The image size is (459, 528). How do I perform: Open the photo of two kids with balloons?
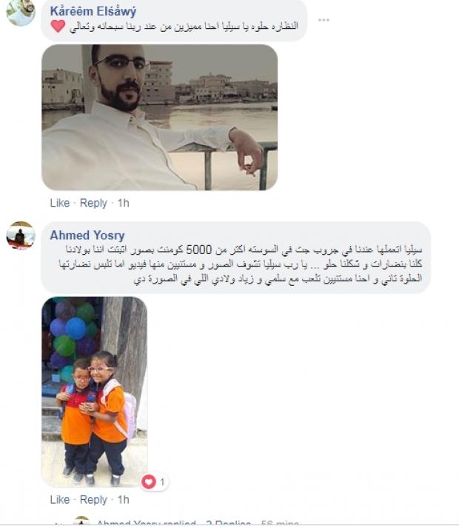94,392
